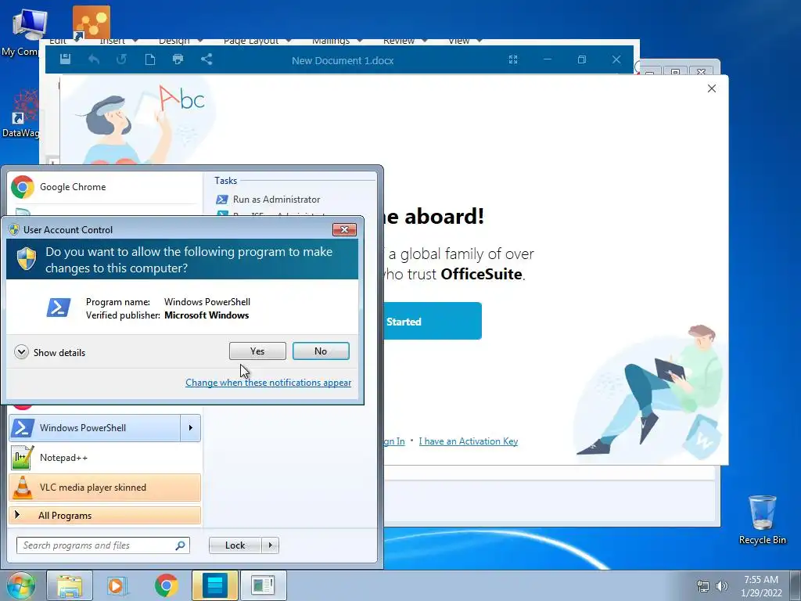Click the New document icon in OfficeSuite

click(x=149, y=59)
